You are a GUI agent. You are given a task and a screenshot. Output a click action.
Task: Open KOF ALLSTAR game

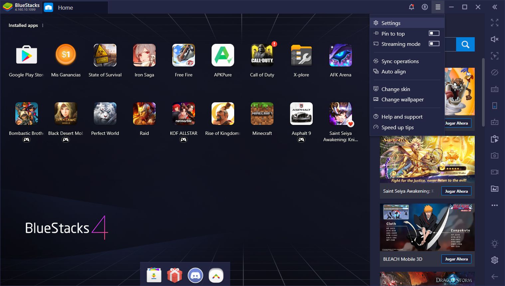pyautogui.click(x=184, y=114)
